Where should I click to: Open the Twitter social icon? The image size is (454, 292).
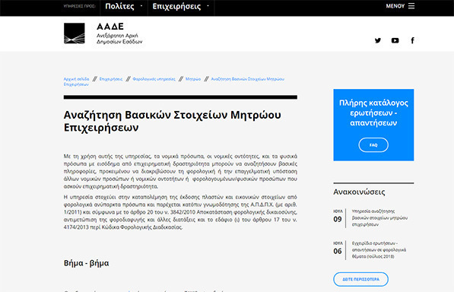click(x=377, y=40)
